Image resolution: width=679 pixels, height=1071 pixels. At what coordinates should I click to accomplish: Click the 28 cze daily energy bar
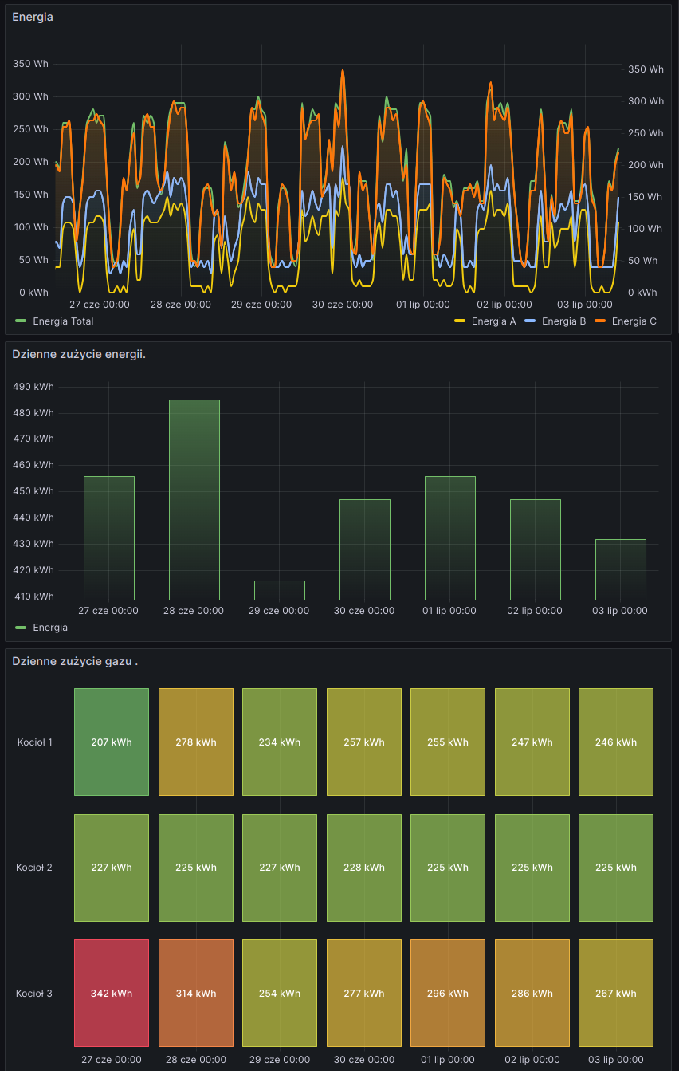(x=194, y=498)
